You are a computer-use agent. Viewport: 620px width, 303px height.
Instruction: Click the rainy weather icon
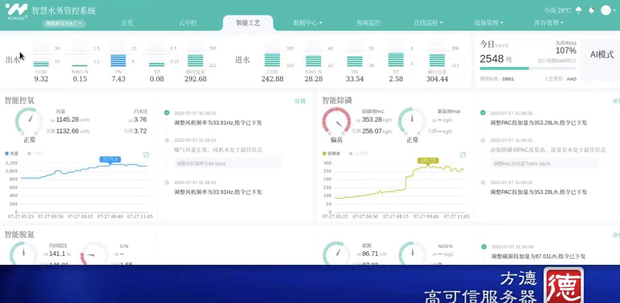579,10
